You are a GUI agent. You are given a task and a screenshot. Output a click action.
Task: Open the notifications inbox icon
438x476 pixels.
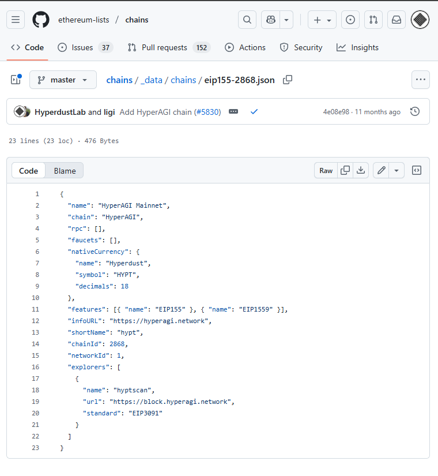point(397,20)
